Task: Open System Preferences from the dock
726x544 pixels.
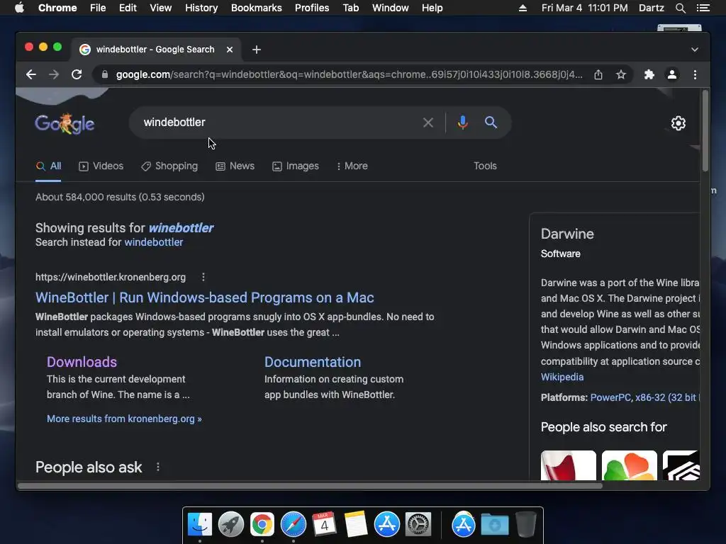Action: 418,525
